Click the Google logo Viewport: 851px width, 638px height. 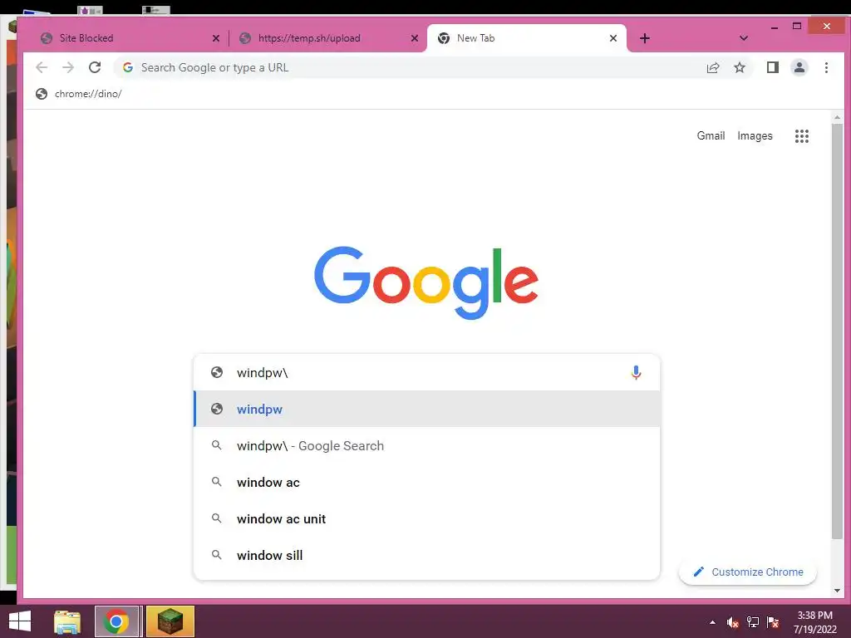[426, 282]
